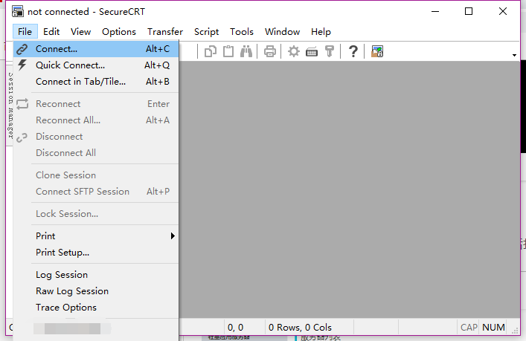Open the Edit menu
This screenshot has width=526, height=341.
51,32
